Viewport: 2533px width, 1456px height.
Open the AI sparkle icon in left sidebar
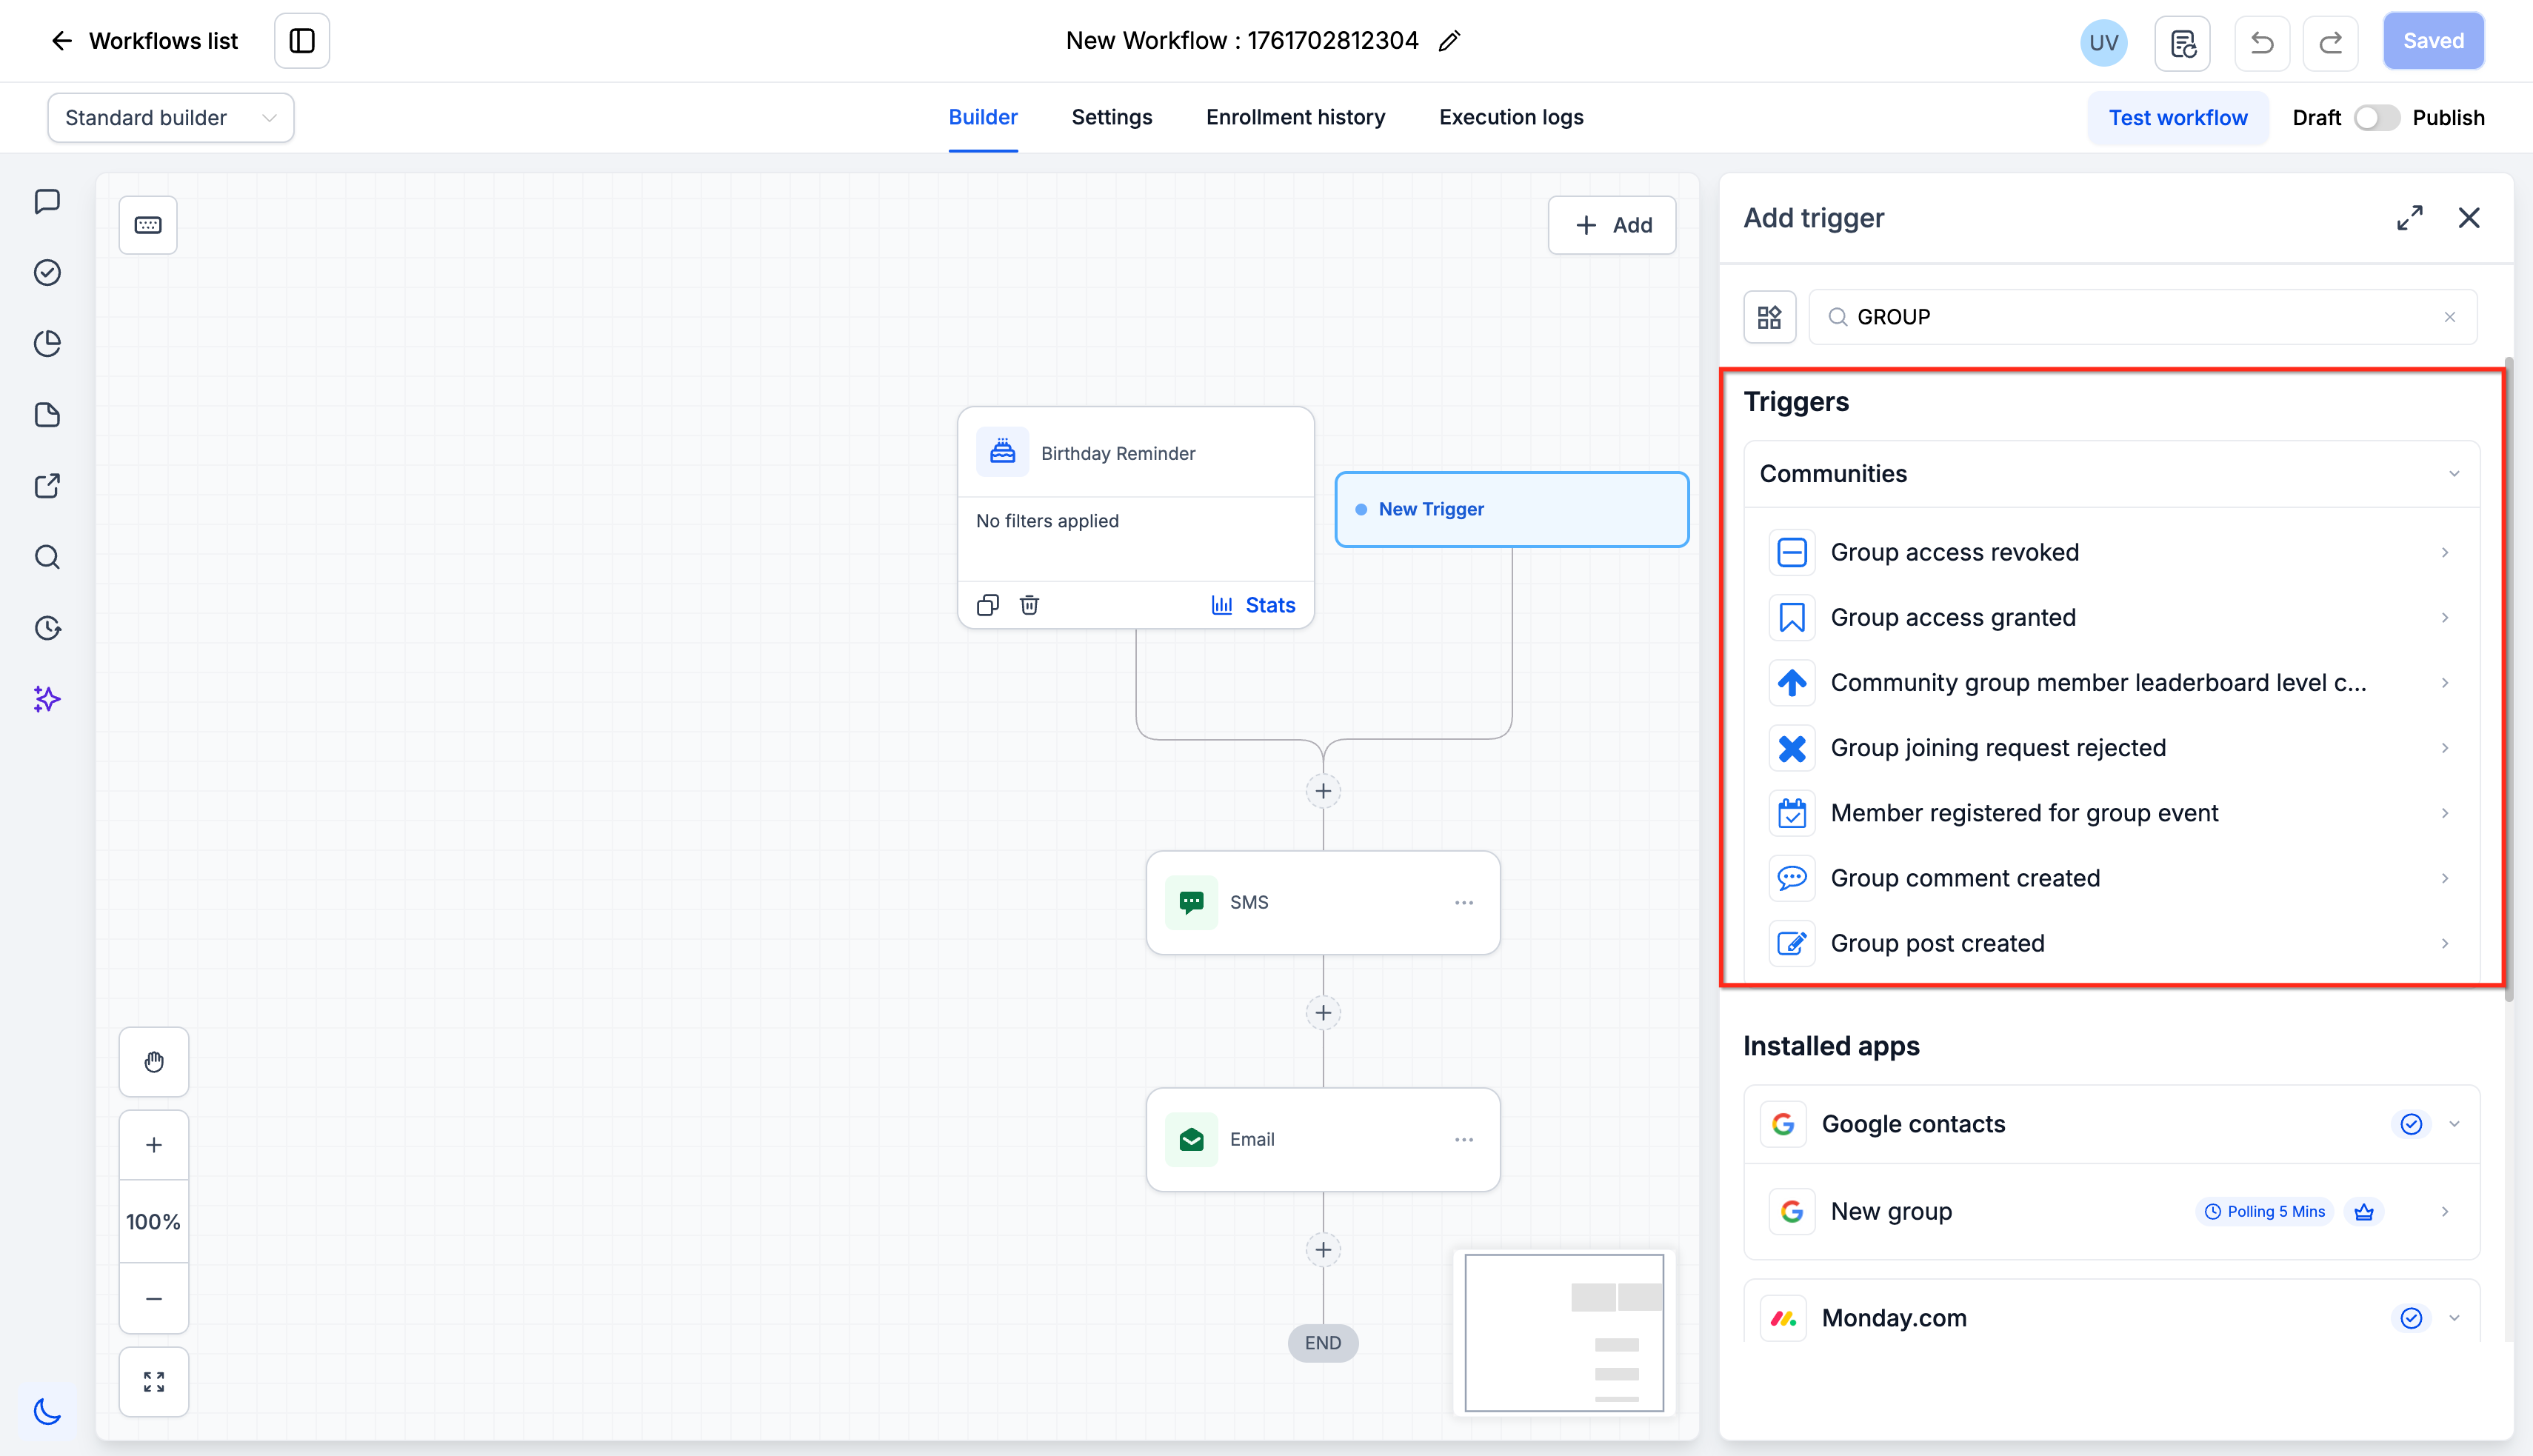point(47,699)
